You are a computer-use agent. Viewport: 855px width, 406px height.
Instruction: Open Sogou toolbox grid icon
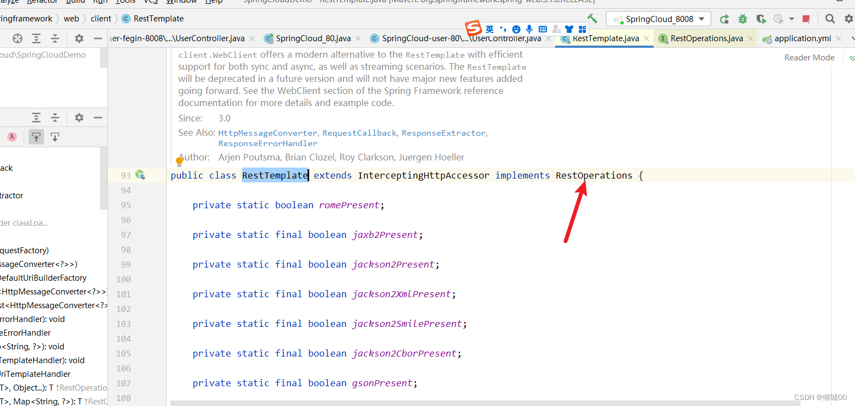[583, 29]
